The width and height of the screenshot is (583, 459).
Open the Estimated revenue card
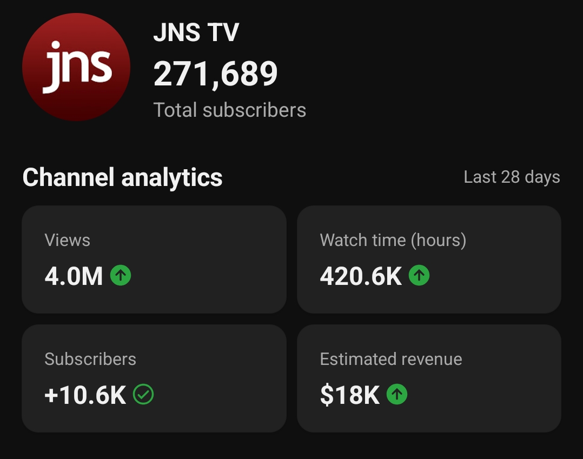pyautogui.click(x=429, y=378)
